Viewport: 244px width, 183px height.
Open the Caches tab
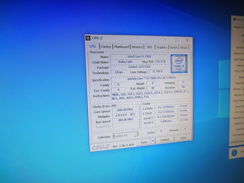106,47
